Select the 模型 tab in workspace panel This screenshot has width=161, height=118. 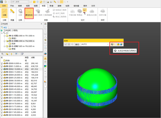4,28
